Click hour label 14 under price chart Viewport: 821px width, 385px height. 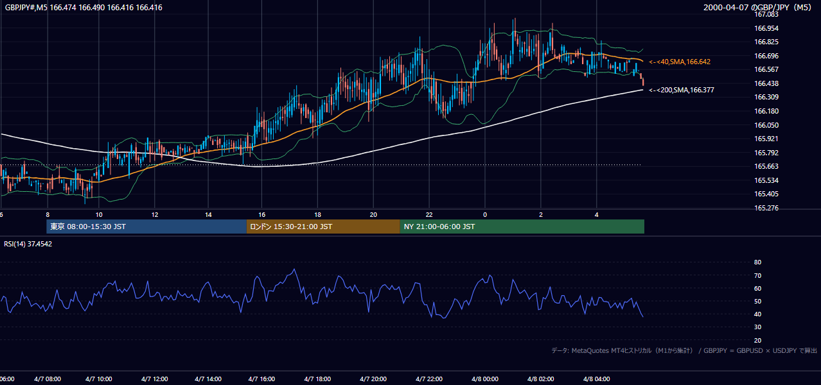[209, 214]
